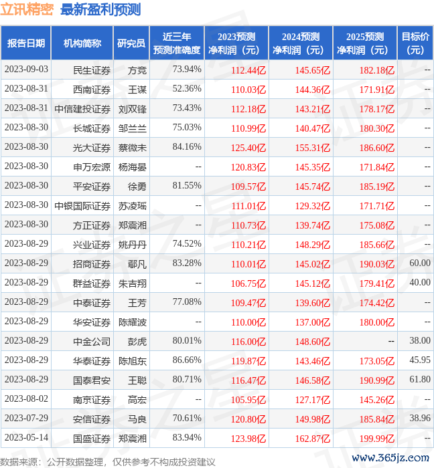
Task: Click researcher name 方竞
Action: click(137, 70)
